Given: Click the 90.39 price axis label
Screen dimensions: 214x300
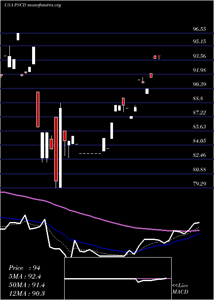Looking at the screenshot, I should pos(199,84).
